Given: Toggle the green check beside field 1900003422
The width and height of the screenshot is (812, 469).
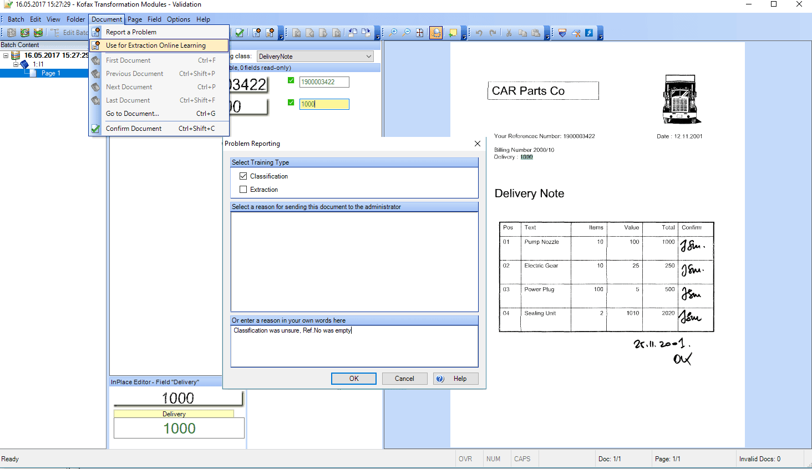Looking at the screenshot, I should tap(291, 81).
